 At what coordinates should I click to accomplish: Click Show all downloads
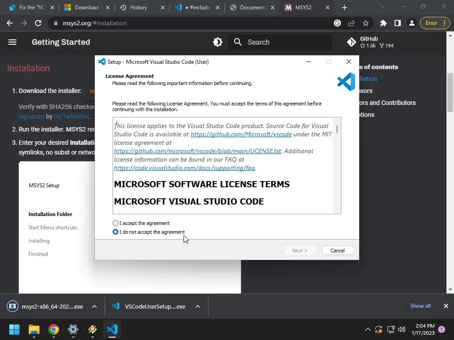click(420, 306)
